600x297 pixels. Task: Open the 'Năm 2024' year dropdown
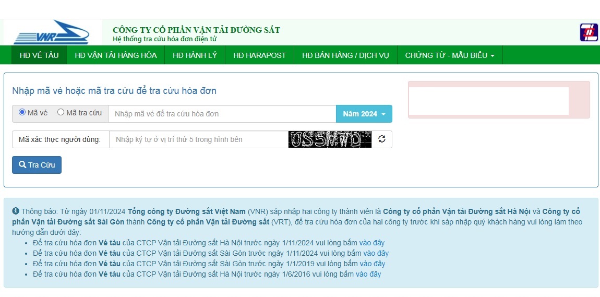point(364,114)
